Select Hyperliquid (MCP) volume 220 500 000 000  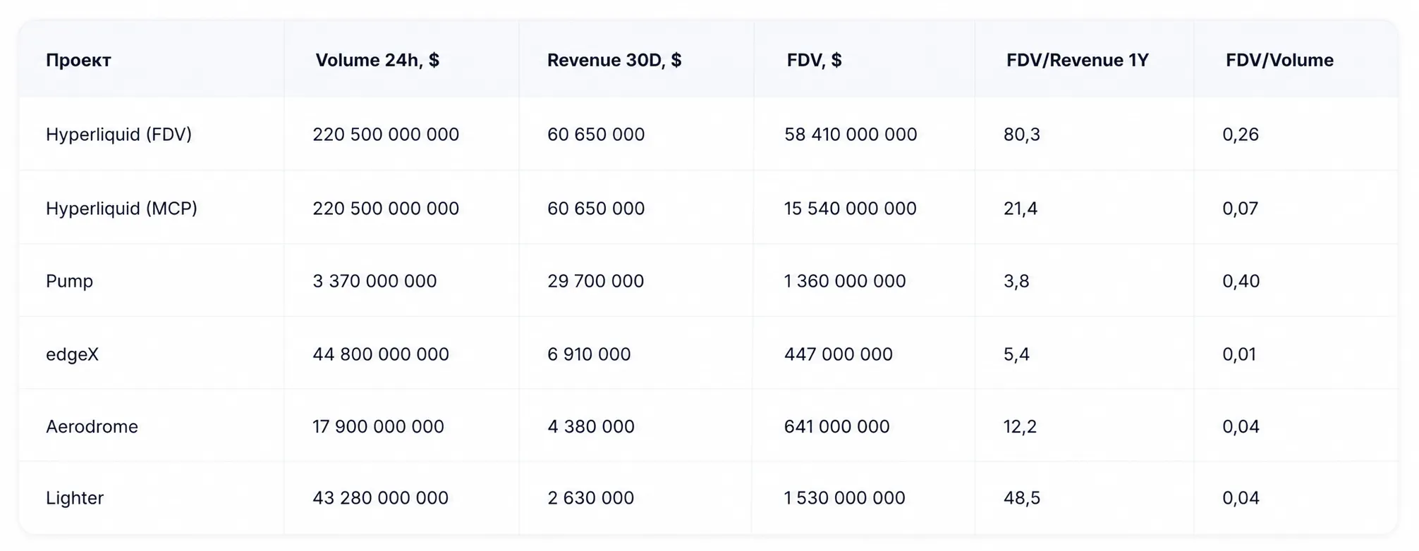pyautogui.click(x=386, y=209)
